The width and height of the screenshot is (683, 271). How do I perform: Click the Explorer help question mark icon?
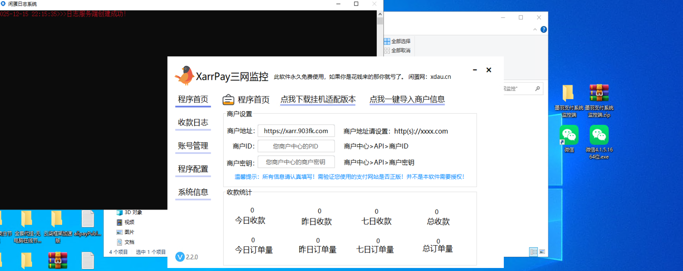point(544,29)
